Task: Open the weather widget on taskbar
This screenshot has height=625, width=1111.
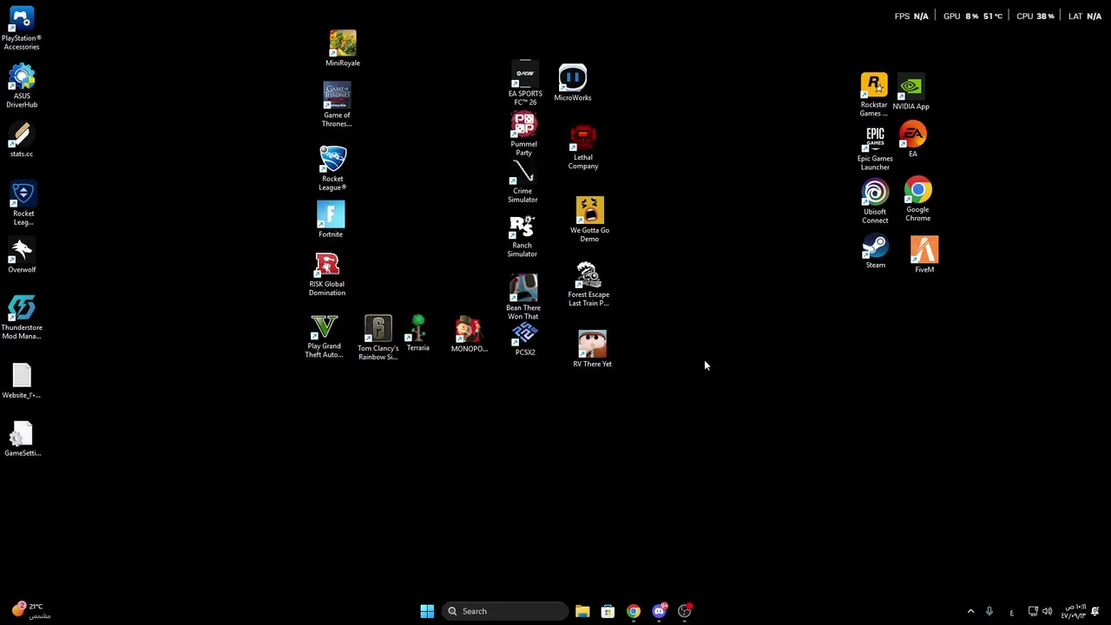Action: pyautogui.click(x=30, y=611)
